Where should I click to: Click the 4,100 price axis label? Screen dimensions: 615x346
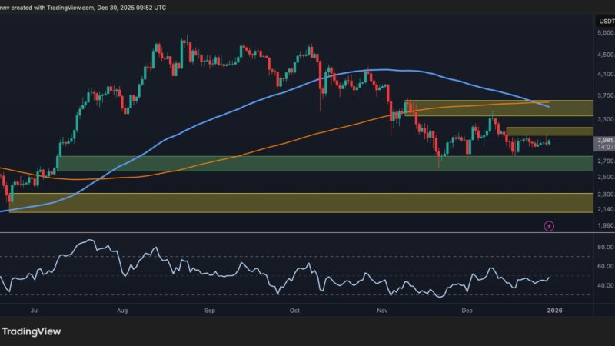point(606,74)
